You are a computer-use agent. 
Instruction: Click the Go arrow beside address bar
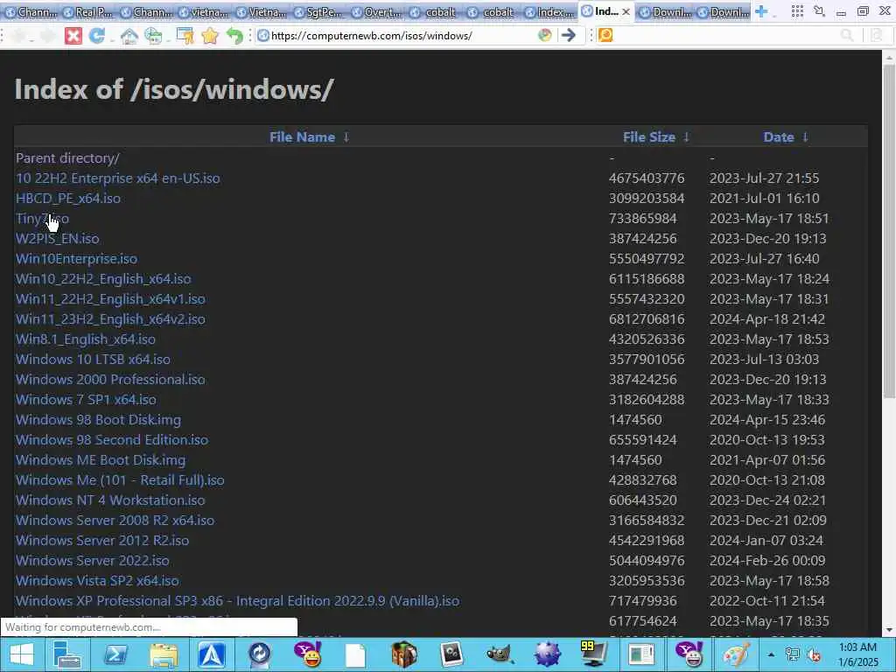point(568,35)
